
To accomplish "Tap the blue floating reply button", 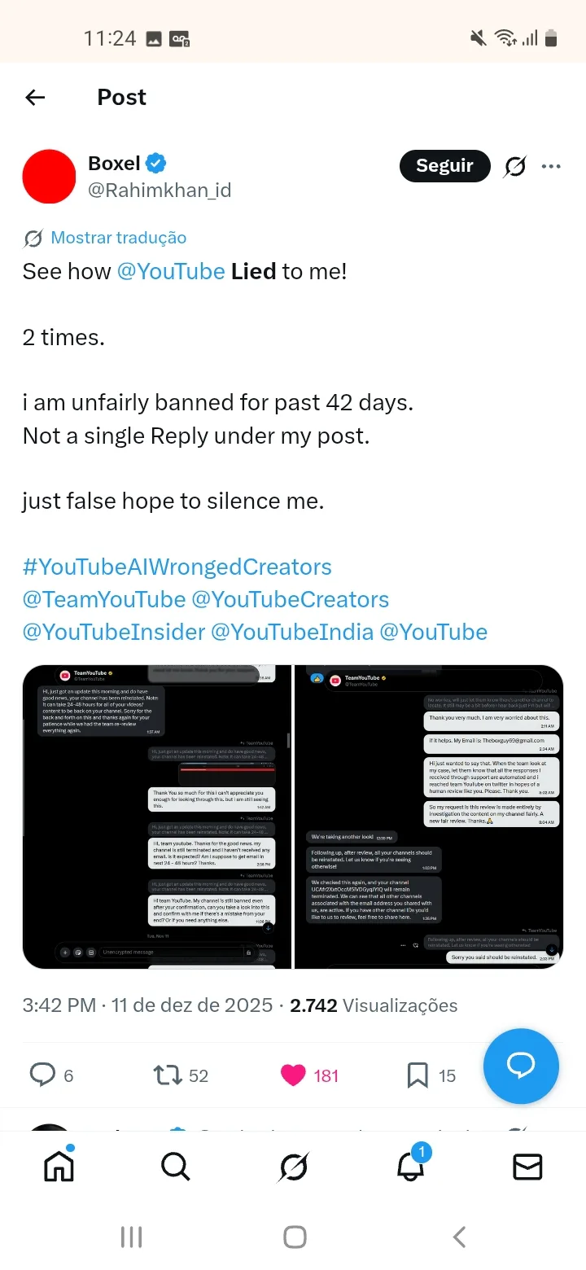I will (521, 1065).
